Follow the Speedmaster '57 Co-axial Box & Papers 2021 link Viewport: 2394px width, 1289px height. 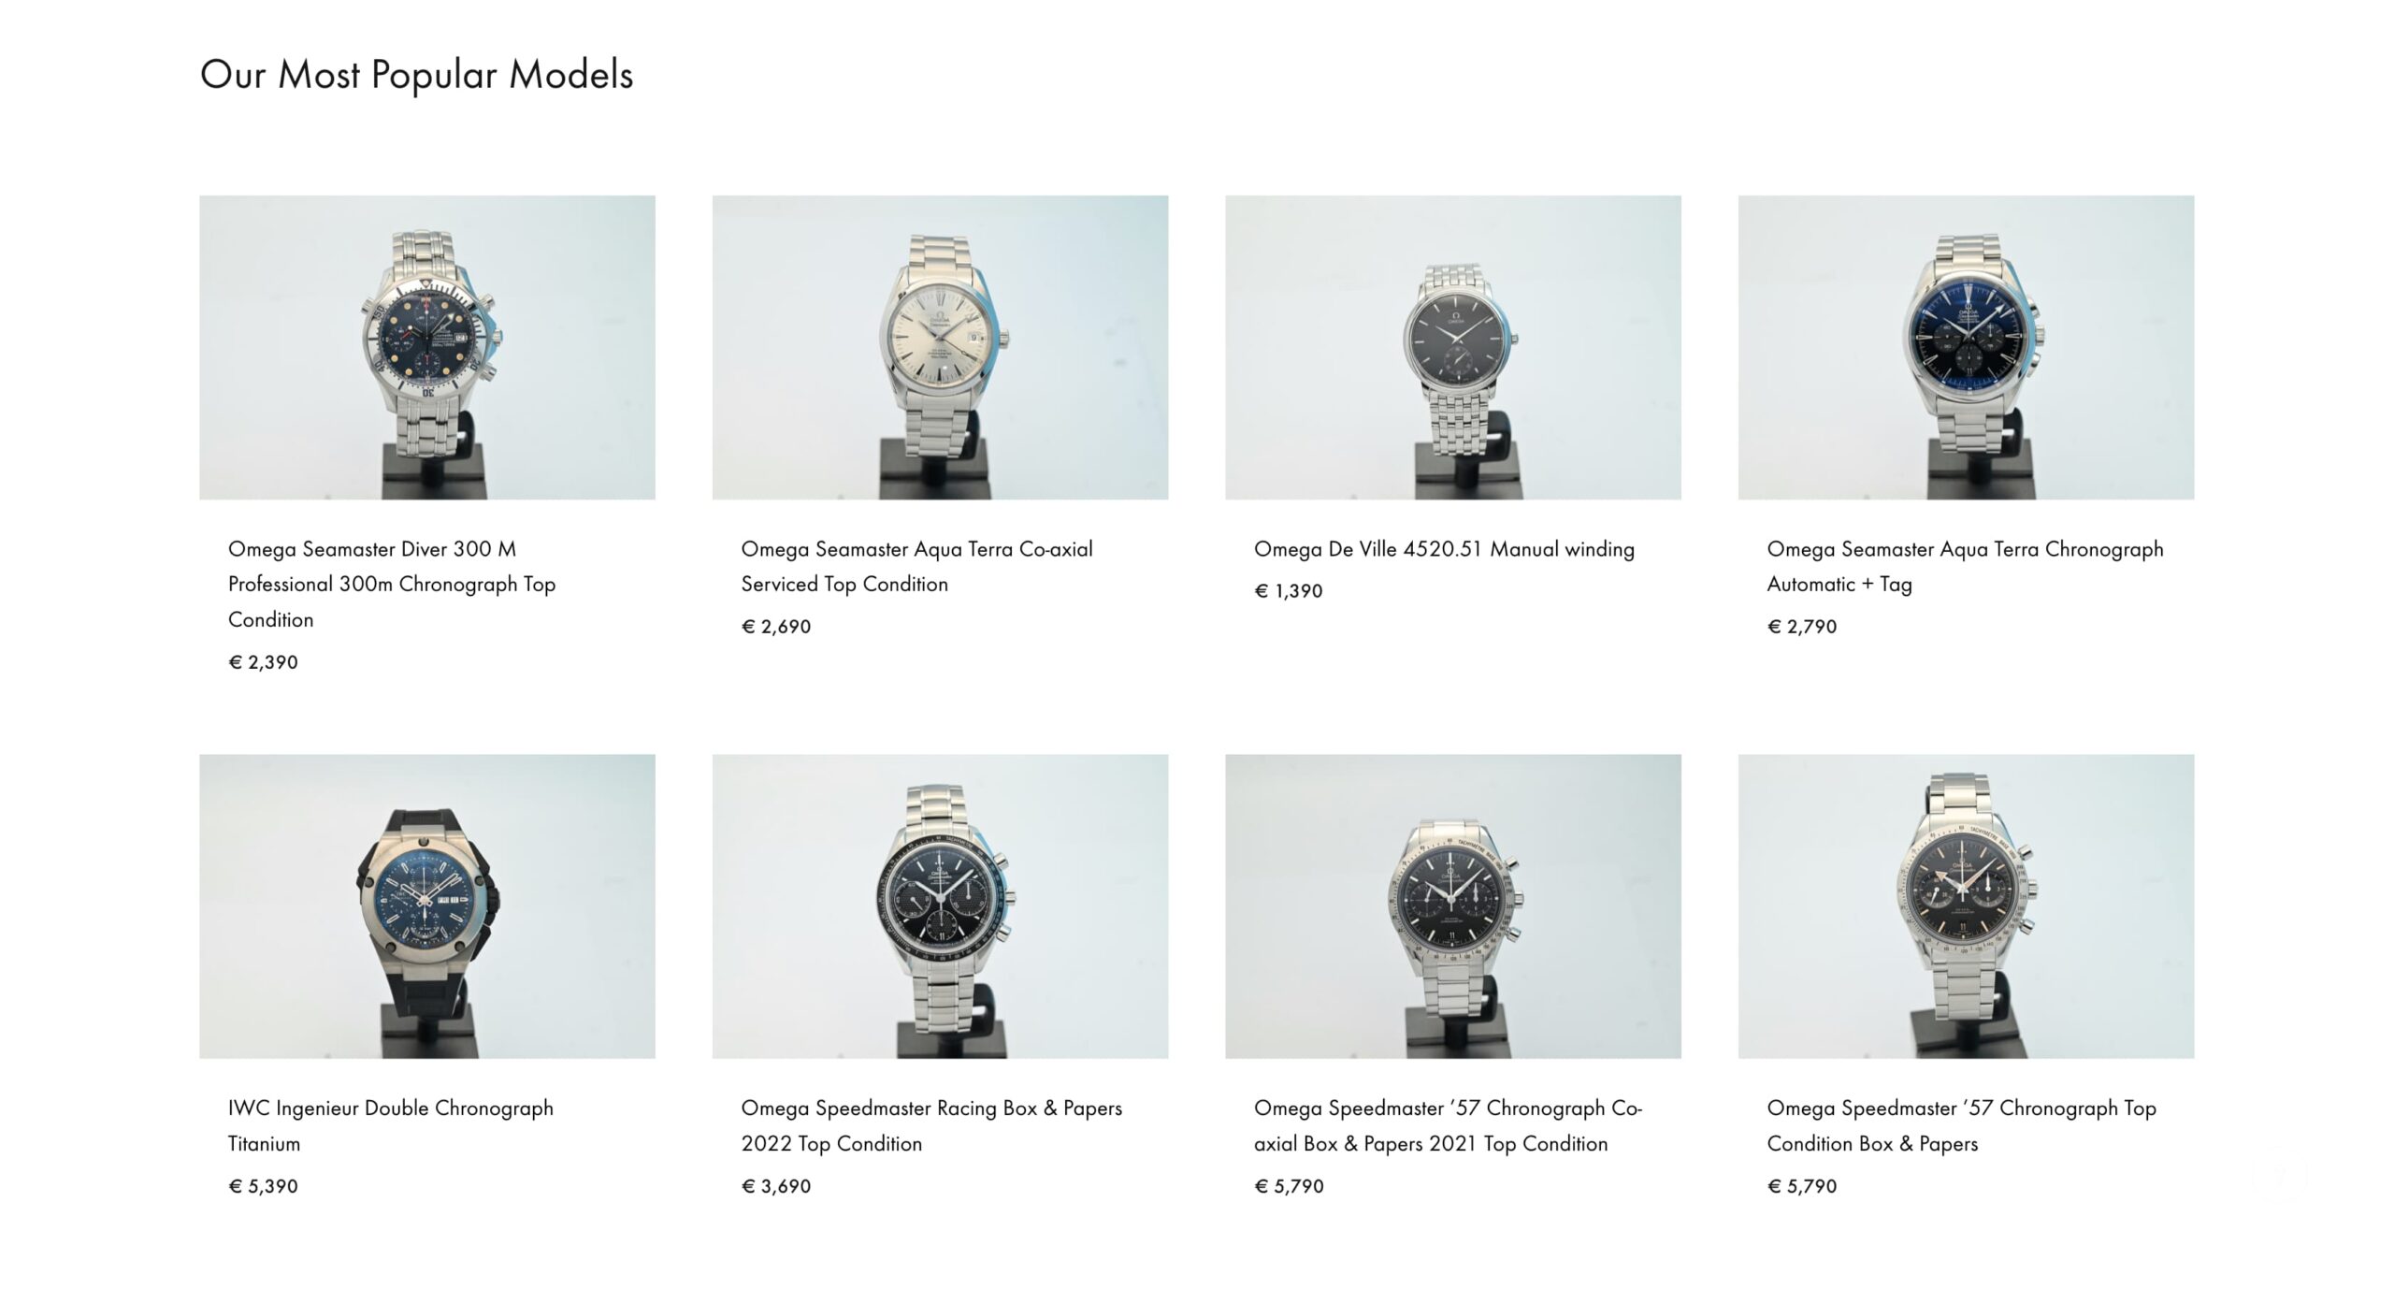tap(1448, 1125)
